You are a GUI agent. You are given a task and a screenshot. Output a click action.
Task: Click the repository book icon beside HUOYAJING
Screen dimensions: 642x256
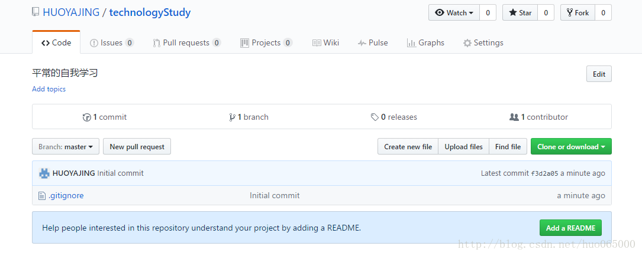(36, 12)
